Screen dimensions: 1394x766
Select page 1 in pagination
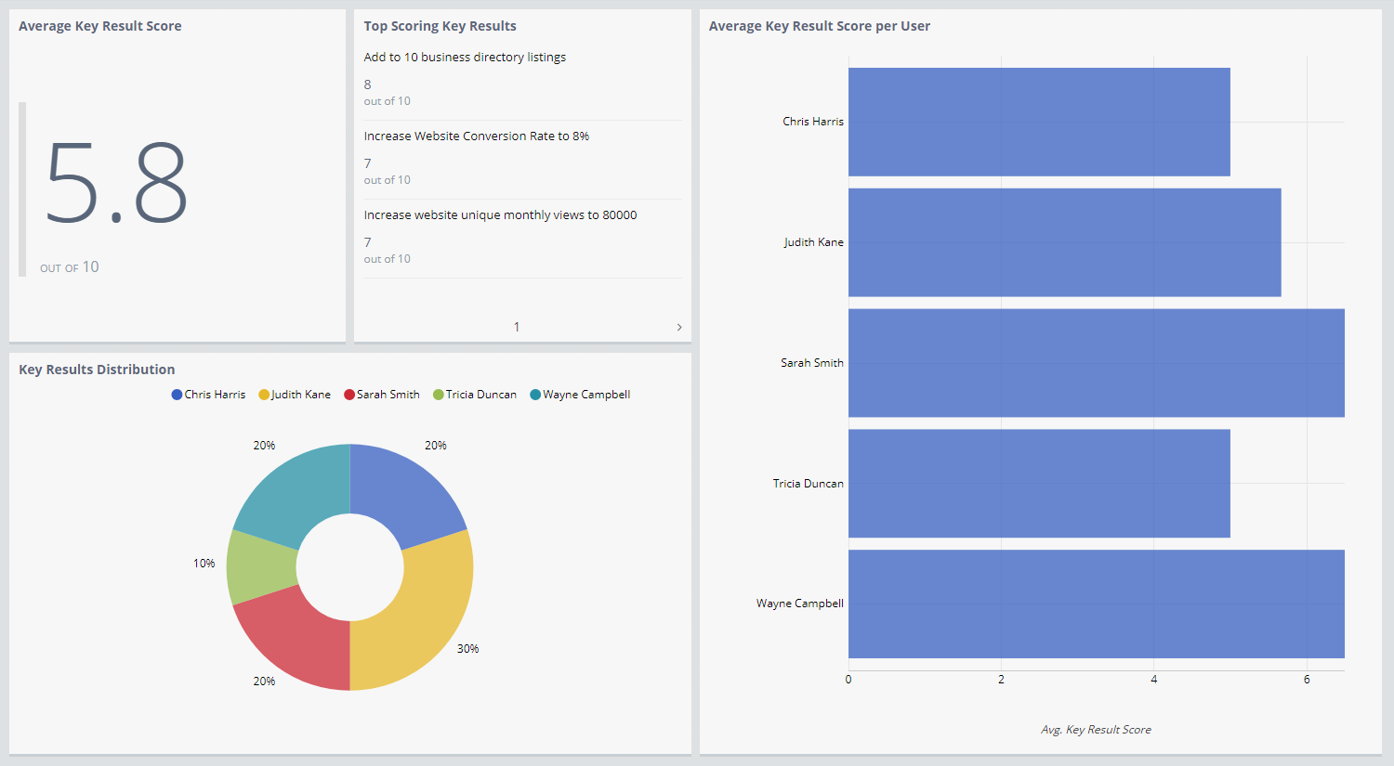pos(517,327)
